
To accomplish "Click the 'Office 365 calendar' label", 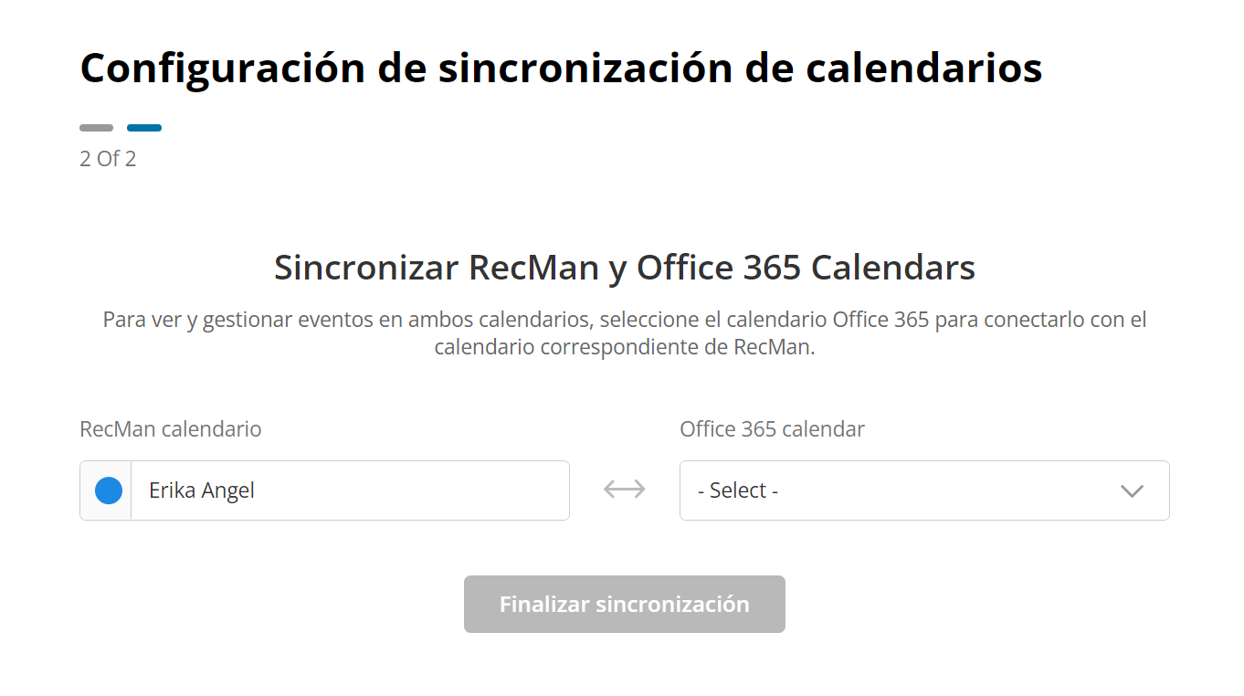I will coord(772,429).
